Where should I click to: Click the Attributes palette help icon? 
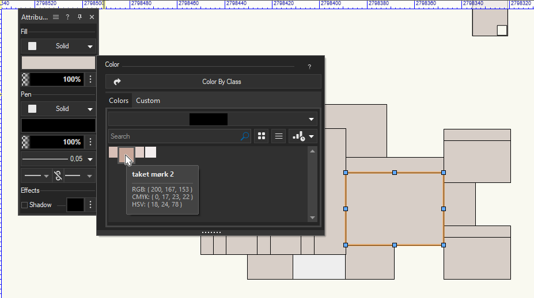[68, 17]
